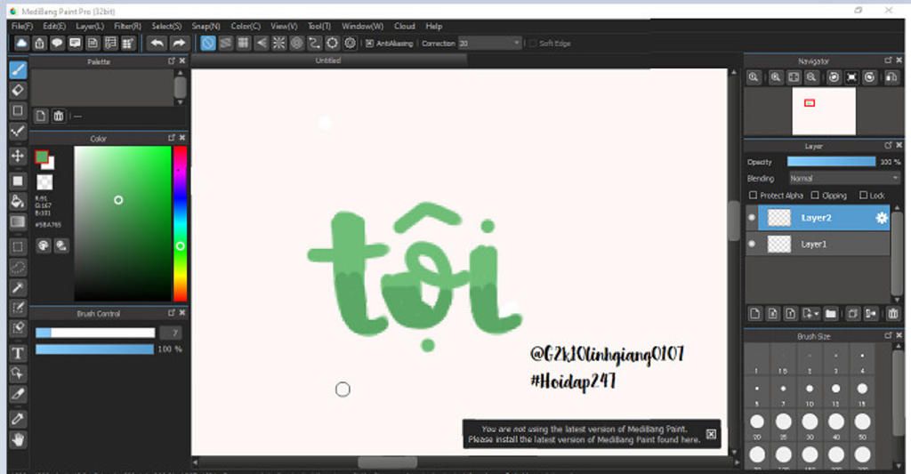This screenshot has width=911, height=474.
Task: Click the Redo arrow in the toolbar
Action: click(179, 43)
